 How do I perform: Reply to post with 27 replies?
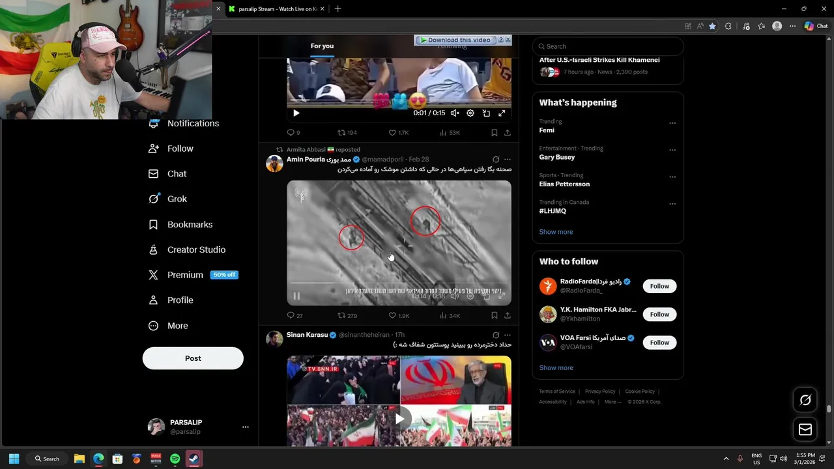pyautogui.click(x=295, y=316)
